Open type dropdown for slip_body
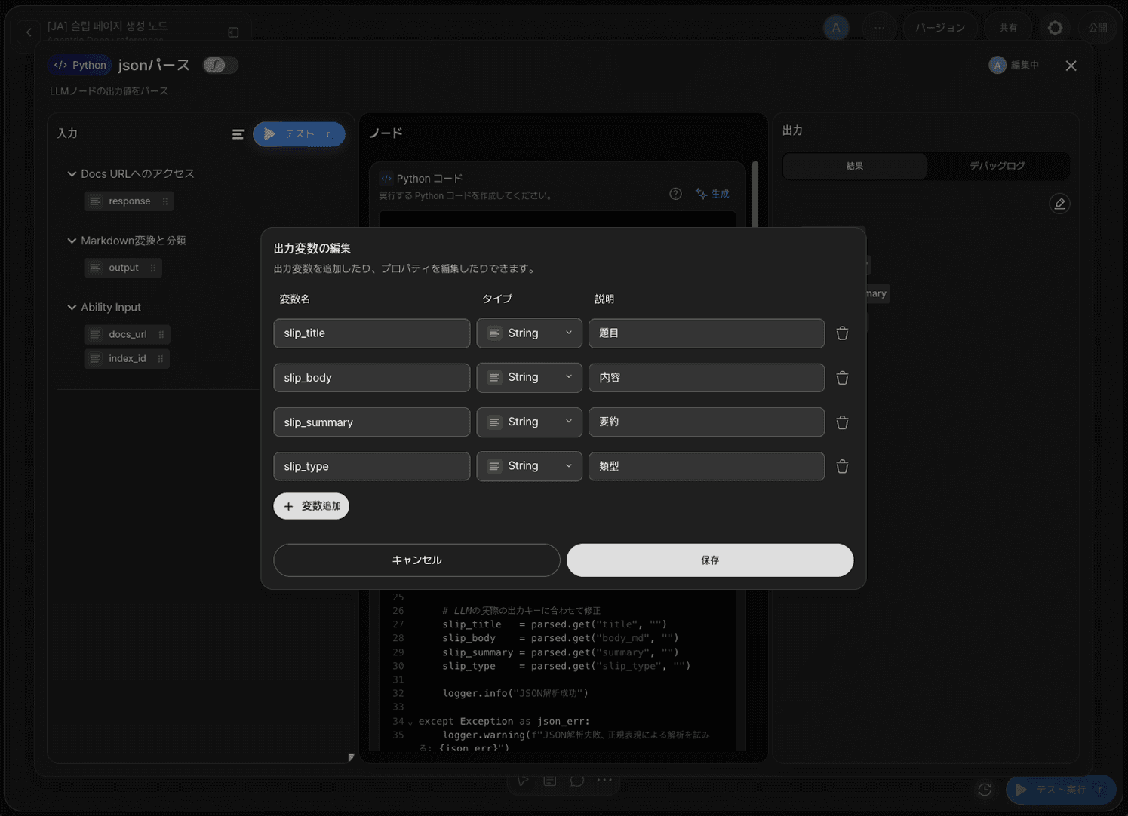The image size is (1128, 816). point(529,378)
